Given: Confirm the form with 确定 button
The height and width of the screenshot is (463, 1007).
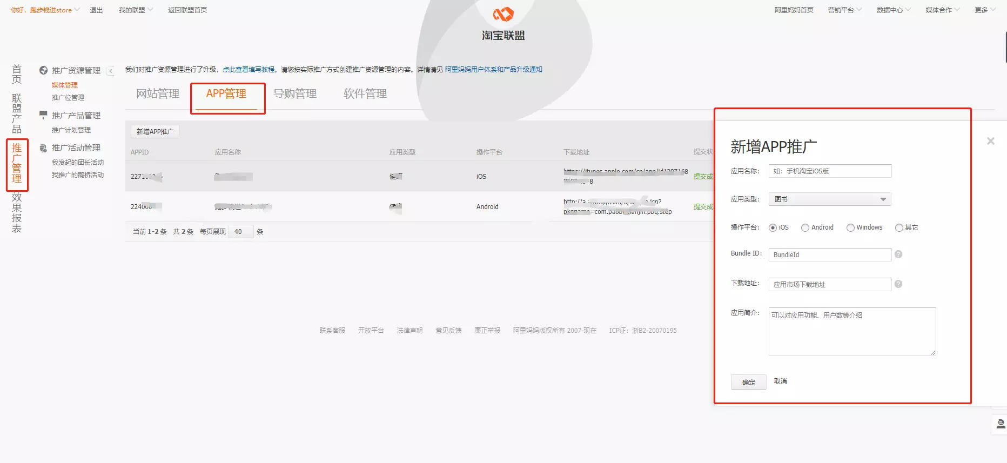Looking at the screenshot, I should click(748, 382).
